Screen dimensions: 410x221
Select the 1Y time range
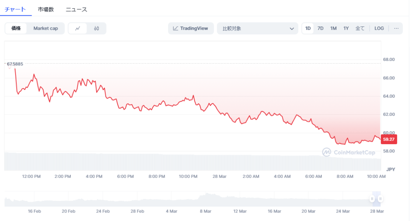pyautogui.click(x=346, y=28)
